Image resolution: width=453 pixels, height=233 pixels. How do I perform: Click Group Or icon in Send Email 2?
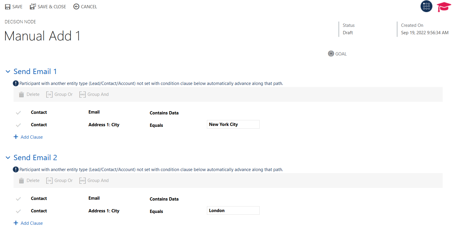point(50,181)
